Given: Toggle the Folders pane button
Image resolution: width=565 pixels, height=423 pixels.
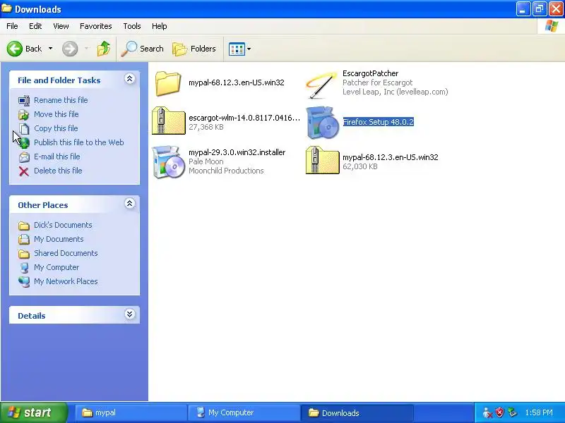Looking at the screenshot, I should (194, 49).
